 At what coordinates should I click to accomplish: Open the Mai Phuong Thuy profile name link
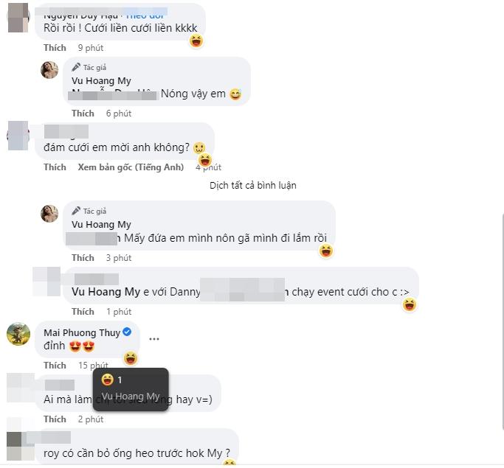coord(82,332)
